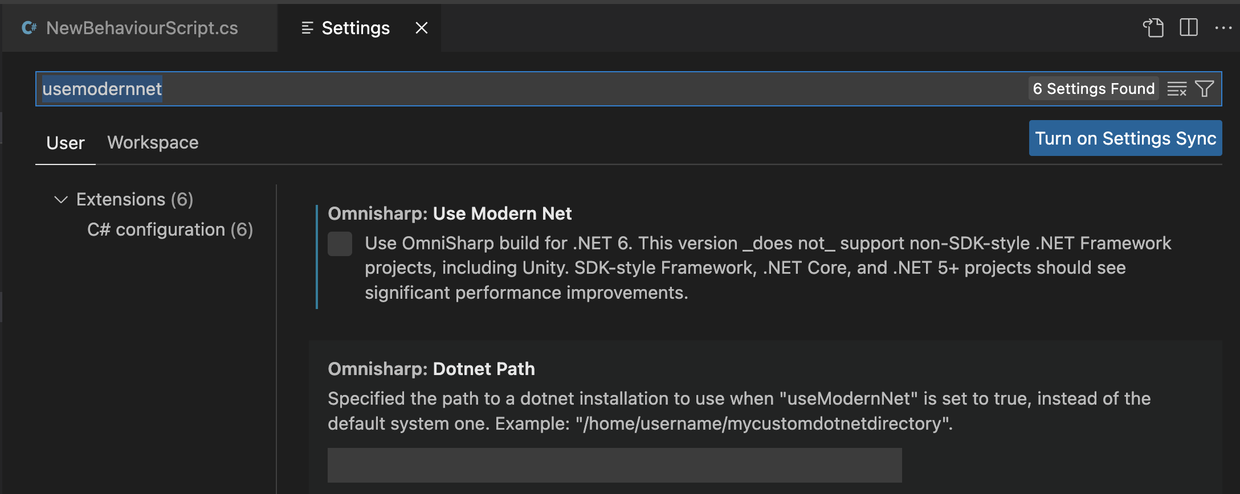The image size is (1240, 494).
Task: Select the User settings tab
Action: 66,143
